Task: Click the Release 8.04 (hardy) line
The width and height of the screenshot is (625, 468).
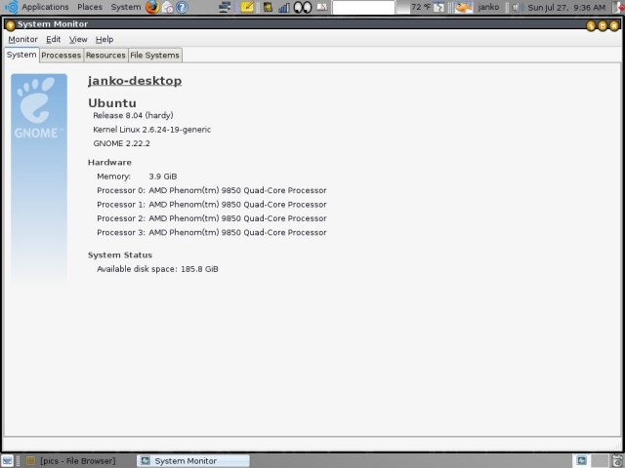Action: tap(133, 115)
